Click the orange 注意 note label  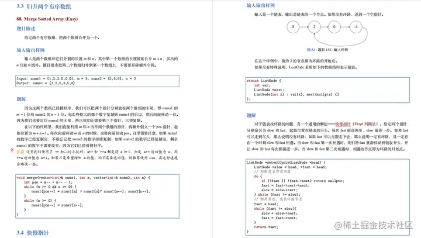tap(20, 152)
